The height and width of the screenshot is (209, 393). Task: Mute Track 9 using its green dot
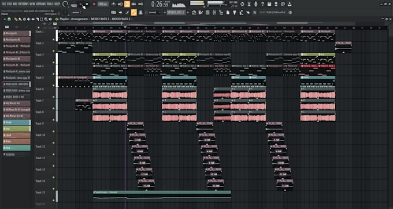pyautogui.click(x=54, y=131)
